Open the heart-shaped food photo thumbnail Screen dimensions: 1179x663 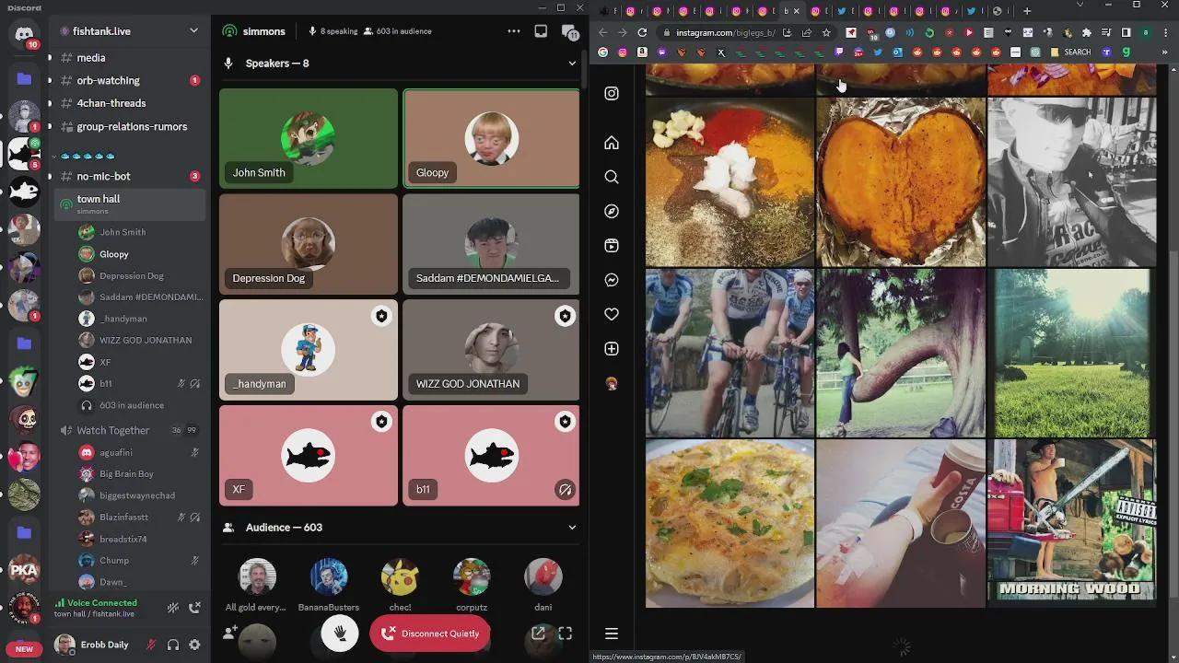pos(901,181)
